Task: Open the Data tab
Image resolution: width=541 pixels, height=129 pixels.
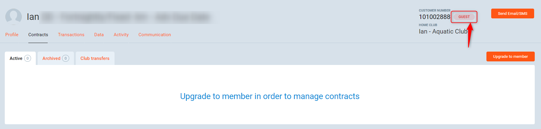Action: (99, 35)
